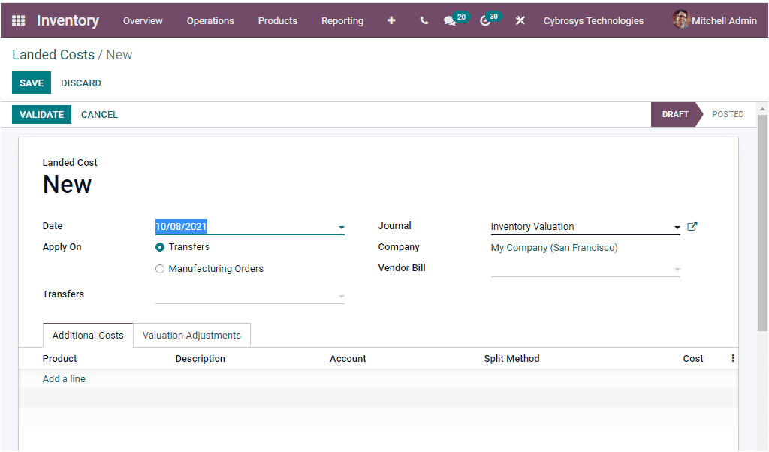The width and height of the screenshot is (769, 452).
Task: Open the column options kebab icon
Action: click(x=732, y=358)
